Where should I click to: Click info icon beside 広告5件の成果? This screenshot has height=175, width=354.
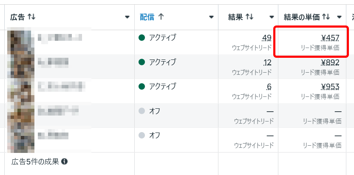click(x=64, y=161)
